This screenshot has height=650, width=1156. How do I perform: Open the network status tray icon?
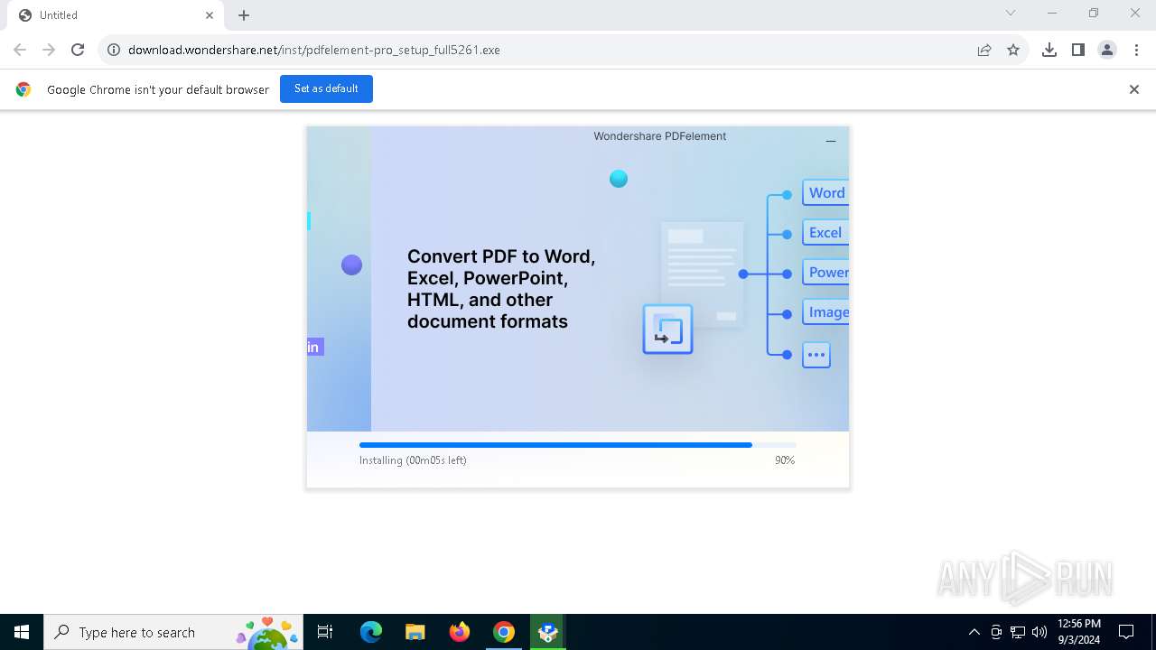pos(1018,632)
